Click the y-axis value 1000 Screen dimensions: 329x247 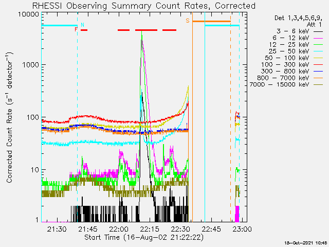point(31,65)
